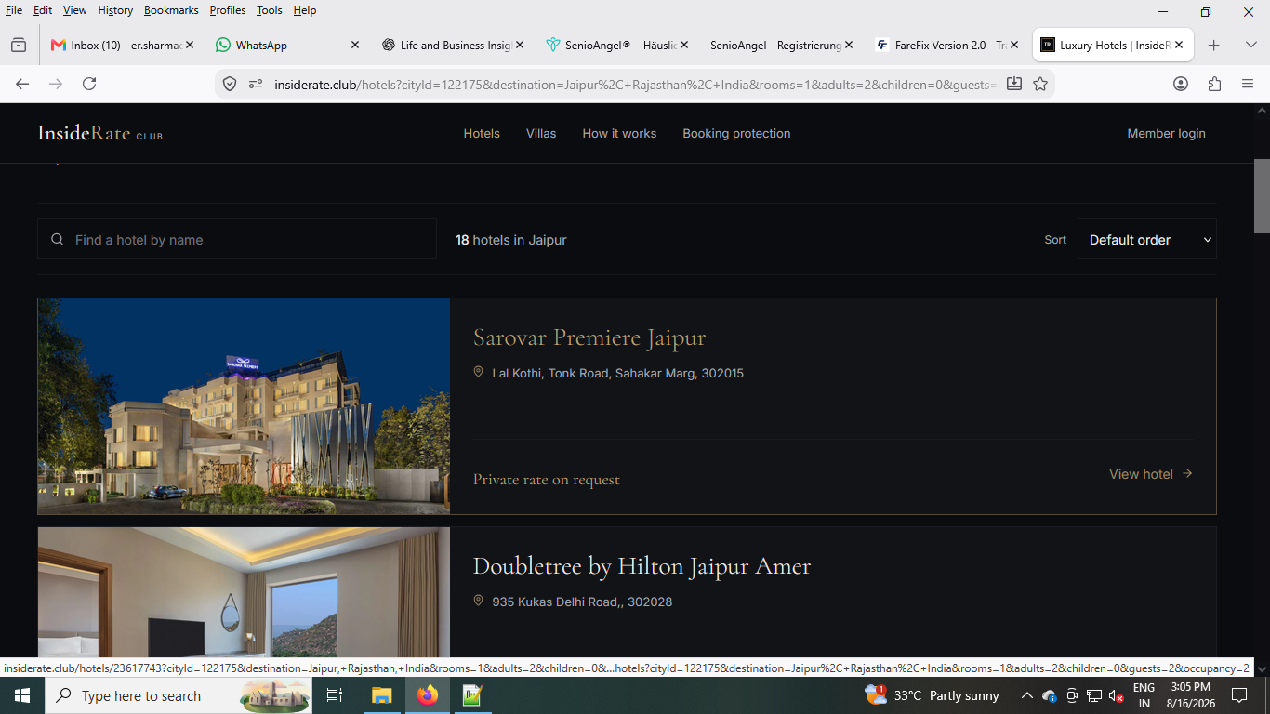Click Member login link

1166,133
